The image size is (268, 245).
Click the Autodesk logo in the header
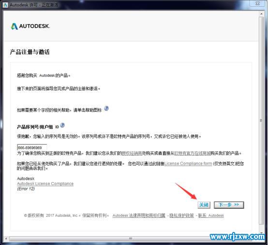30,26
